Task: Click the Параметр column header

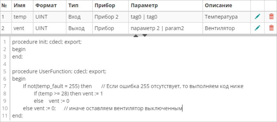Action: click(x=144, y=6)
